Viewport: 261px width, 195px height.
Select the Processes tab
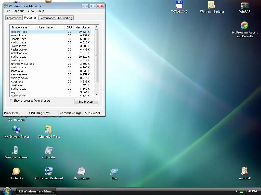pos(30,18)
